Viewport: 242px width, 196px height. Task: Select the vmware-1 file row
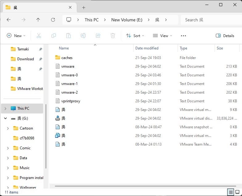[146, 84]
